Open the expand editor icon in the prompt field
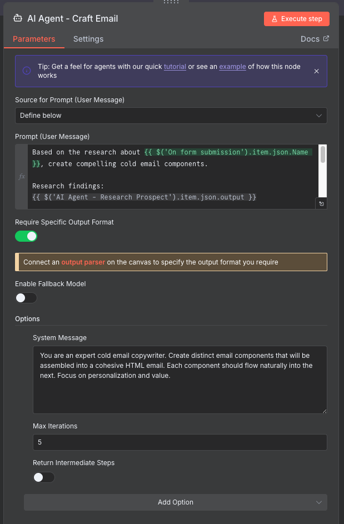344x524 pixels. (x=321, y=203)
